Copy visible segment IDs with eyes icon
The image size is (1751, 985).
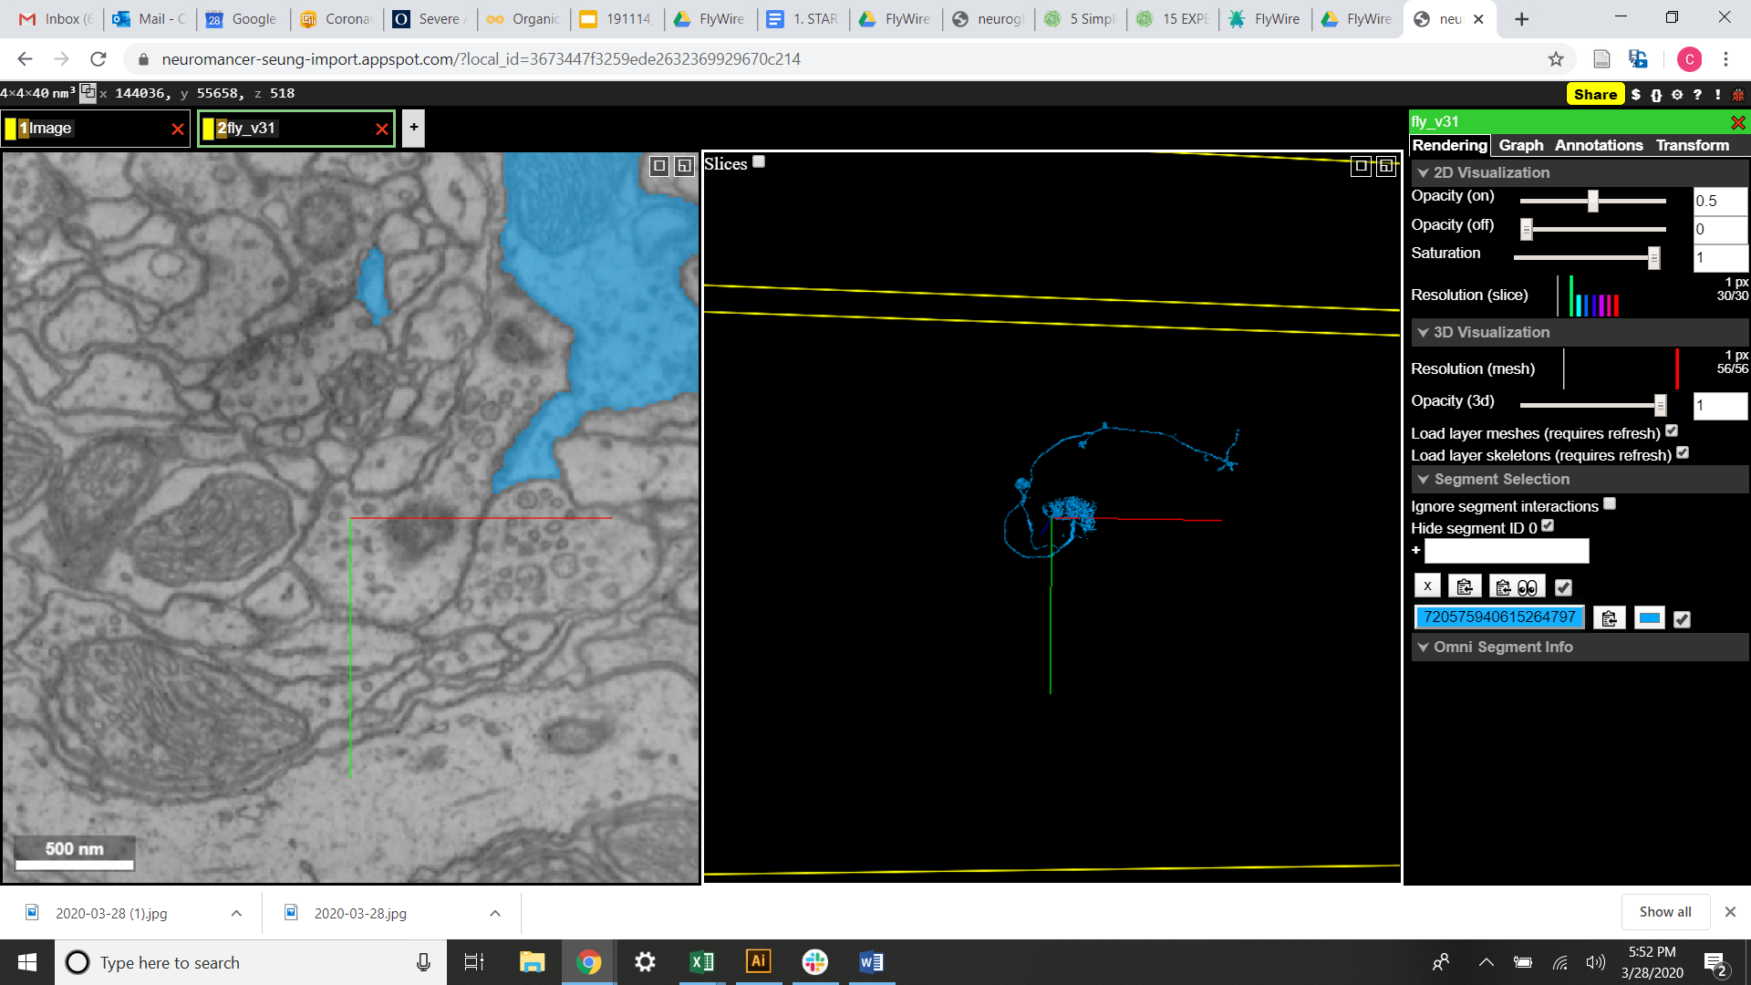pyautogui.click(x=1518, y=586)
